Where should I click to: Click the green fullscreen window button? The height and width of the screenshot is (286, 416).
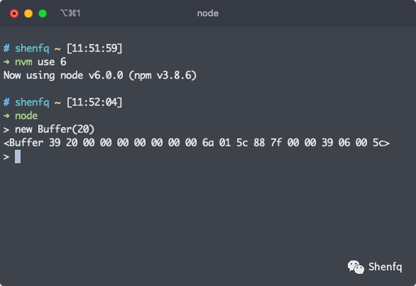(x=43, y=13)
